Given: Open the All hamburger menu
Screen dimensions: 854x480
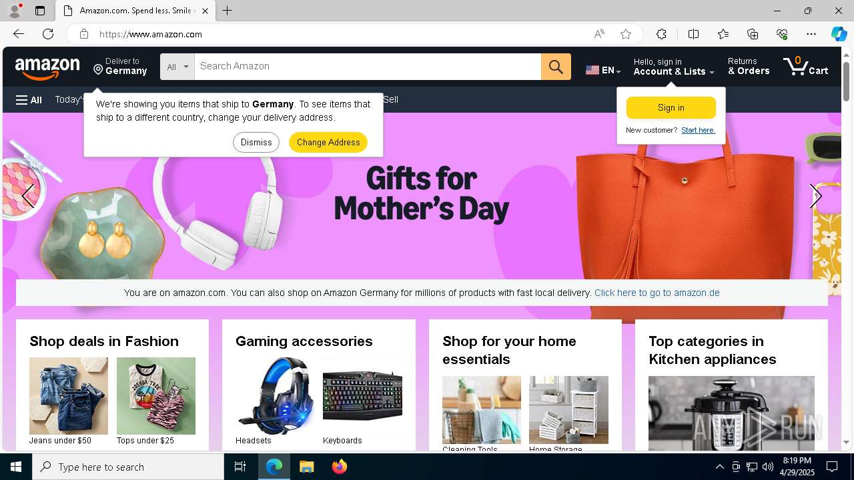Looking at the screenshot, I should point(29,100).
